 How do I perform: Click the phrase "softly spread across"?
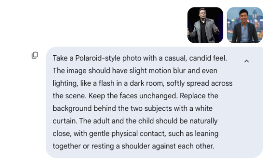199,83
